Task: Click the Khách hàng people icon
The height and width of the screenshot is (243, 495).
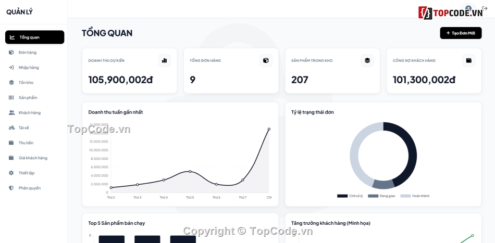Action: (11, 112)
